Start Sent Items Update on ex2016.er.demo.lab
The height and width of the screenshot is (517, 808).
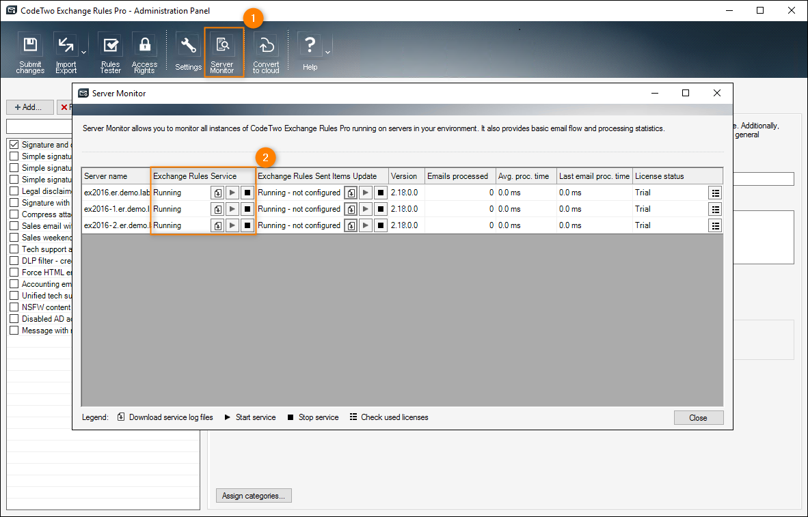tap(366, 193)
